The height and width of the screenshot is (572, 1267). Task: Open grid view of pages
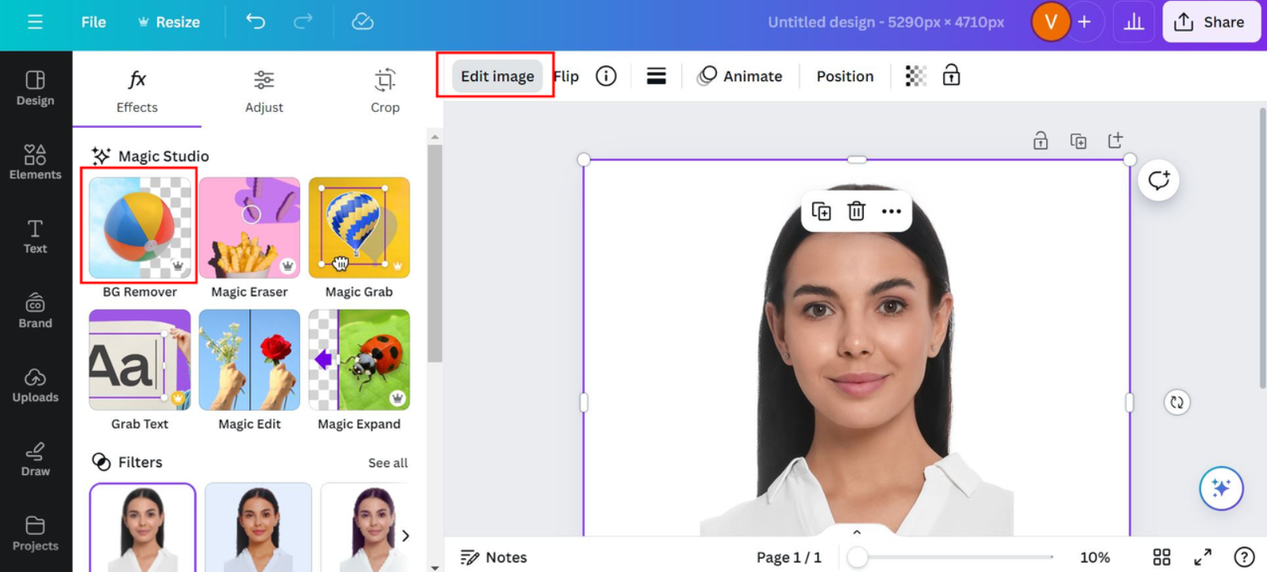[1161, 557]
